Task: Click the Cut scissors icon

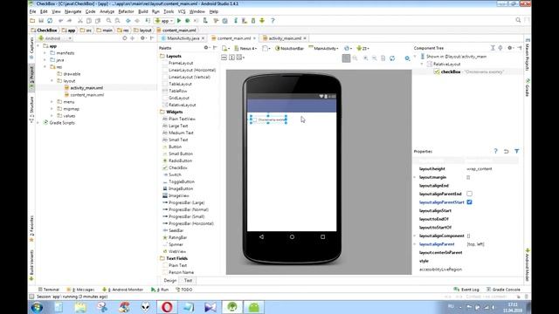Action: coord(80,21)
